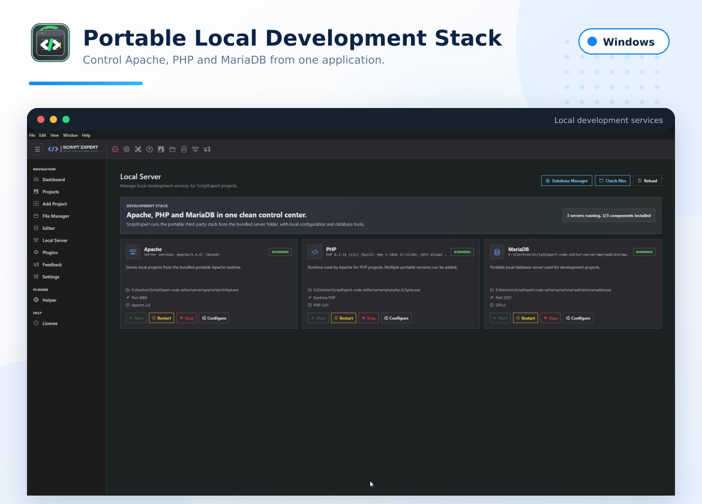The image size is (702, 504).
Task: Click the Apache card server icon
Action: coord(133,252)
